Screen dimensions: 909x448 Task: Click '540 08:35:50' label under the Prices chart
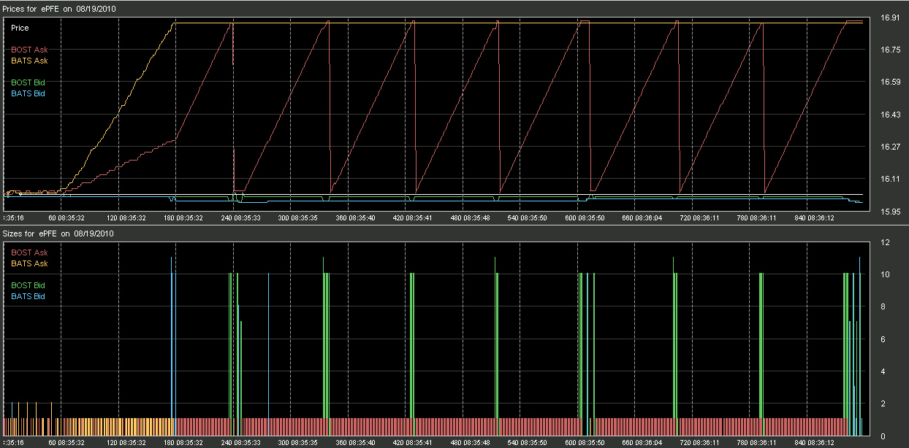click(x=528, y=217)
